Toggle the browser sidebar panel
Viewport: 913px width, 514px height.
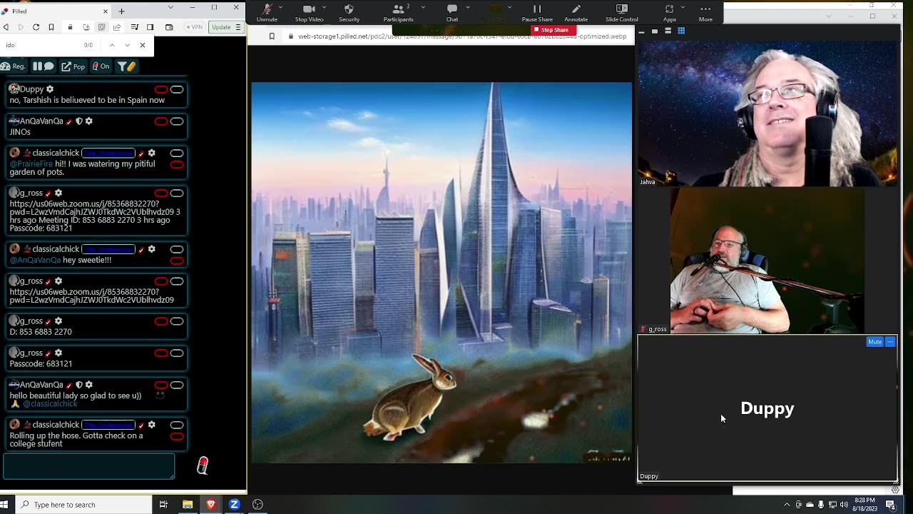click(150, 27)
